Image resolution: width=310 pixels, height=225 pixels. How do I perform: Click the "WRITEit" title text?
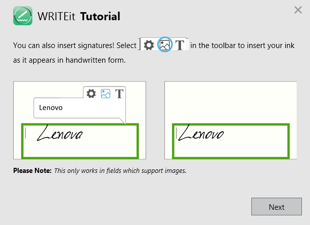click(x=57, y=17)
